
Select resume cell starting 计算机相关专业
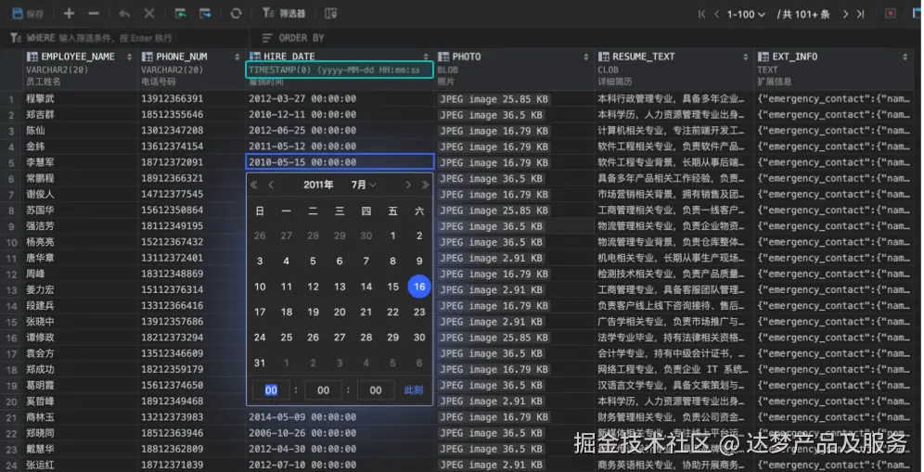[x=674, y=130]
